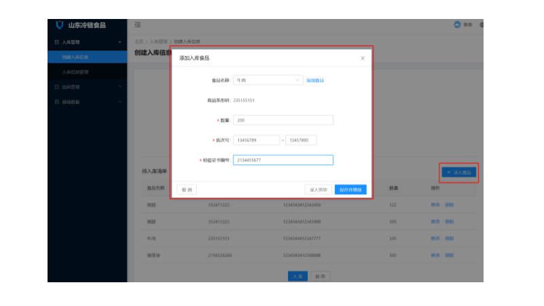Focus the 数量 field containing 200
Screen dimensions: 544x306
point(283,120)
